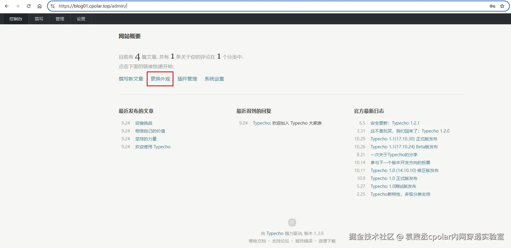The width and height of the screenshot is (511, 248).
Task: Bookmark this page with the star icon
Action: coord(502,6)
